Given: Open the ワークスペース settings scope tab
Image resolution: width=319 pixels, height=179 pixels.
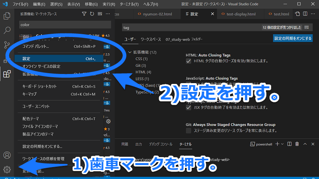Looking at the screenshot, I should pyautogui.click(x=150, y=40).
